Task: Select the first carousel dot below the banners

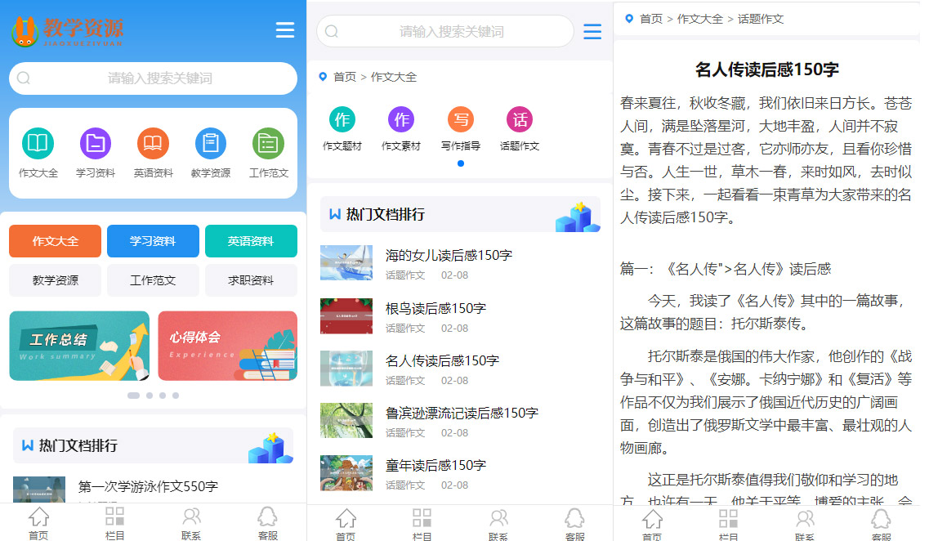Action: (133, 396)
